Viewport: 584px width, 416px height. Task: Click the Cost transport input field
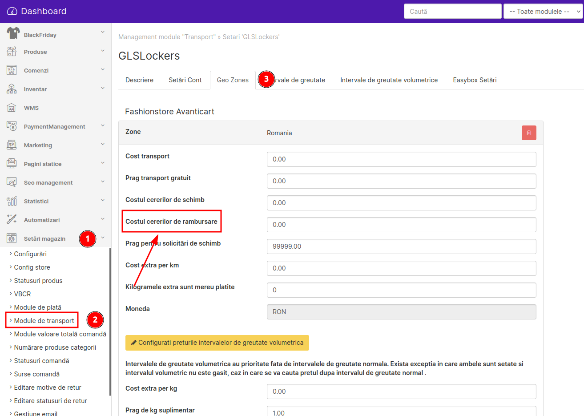(x=401, y=159)
